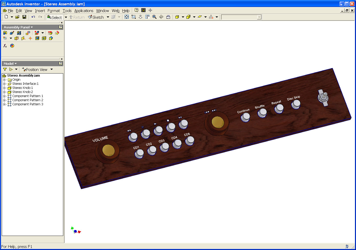Viewport: 356px width, 250px height.
Task: Open the File menu
Action: click(x=11, y=11)
